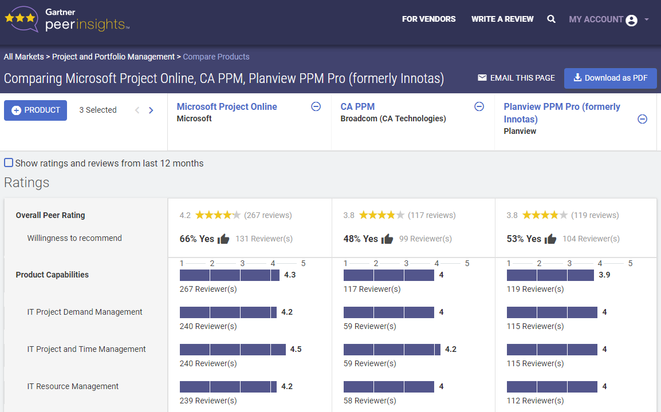Click the Willingness to recommend label
This screenshot has width=661, height=412.
coord(74,238)
